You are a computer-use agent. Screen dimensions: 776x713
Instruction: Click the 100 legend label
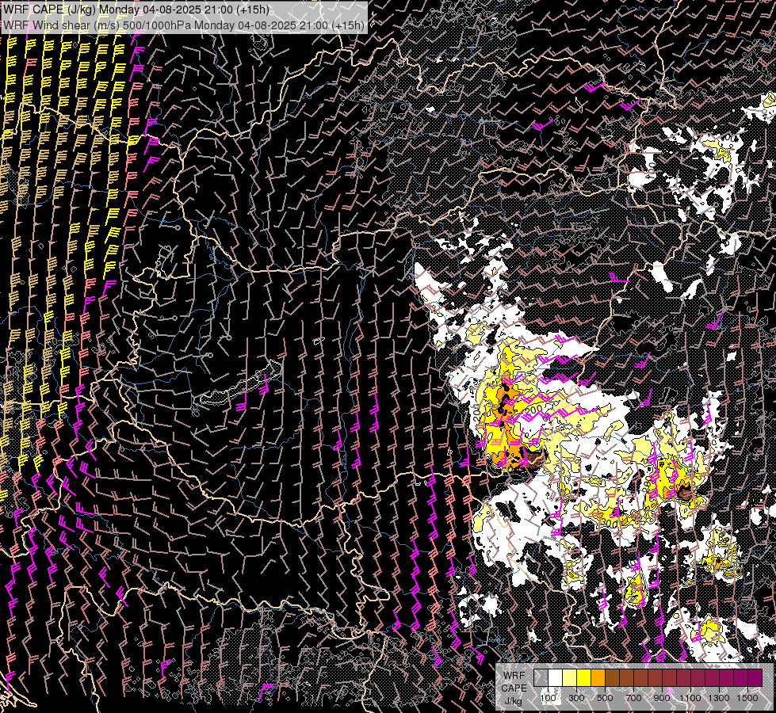(x=548, y=698)
